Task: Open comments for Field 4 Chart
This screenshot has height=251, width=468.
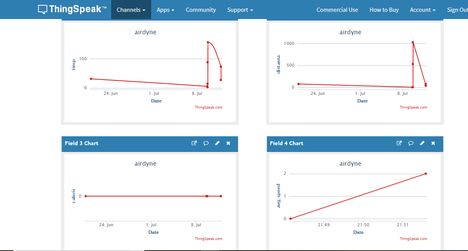Action: pos(411,143)
